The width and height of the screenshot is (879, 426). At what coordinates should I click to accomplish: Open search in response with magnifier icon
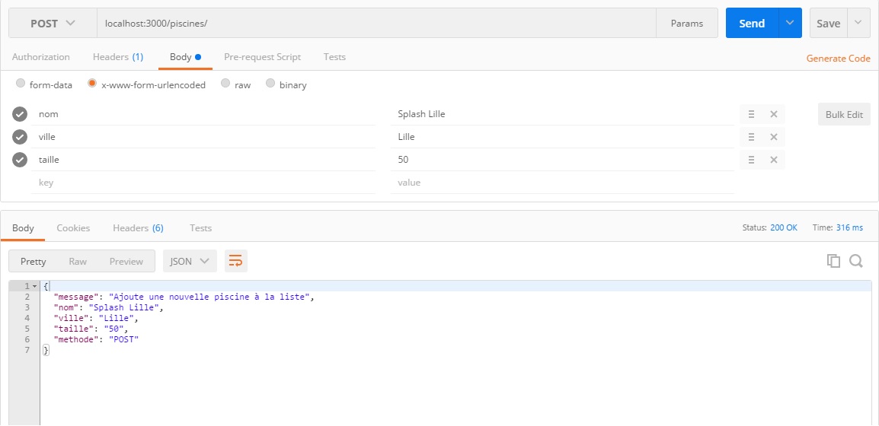pyautogui.click(x=856, y=261)
